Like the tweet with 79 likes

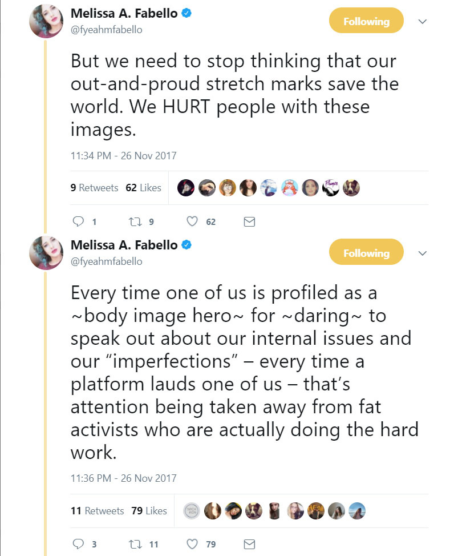[192, 544]
